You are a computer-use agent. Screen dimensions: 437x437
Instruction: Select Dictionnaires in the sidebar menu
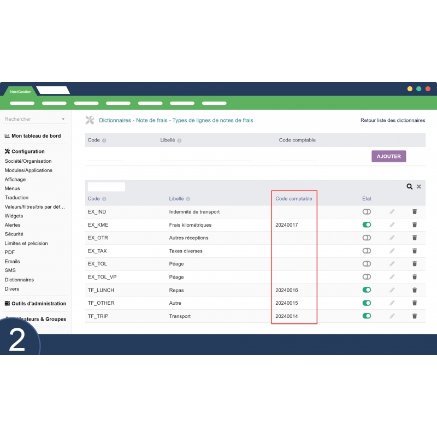[19, 280]
